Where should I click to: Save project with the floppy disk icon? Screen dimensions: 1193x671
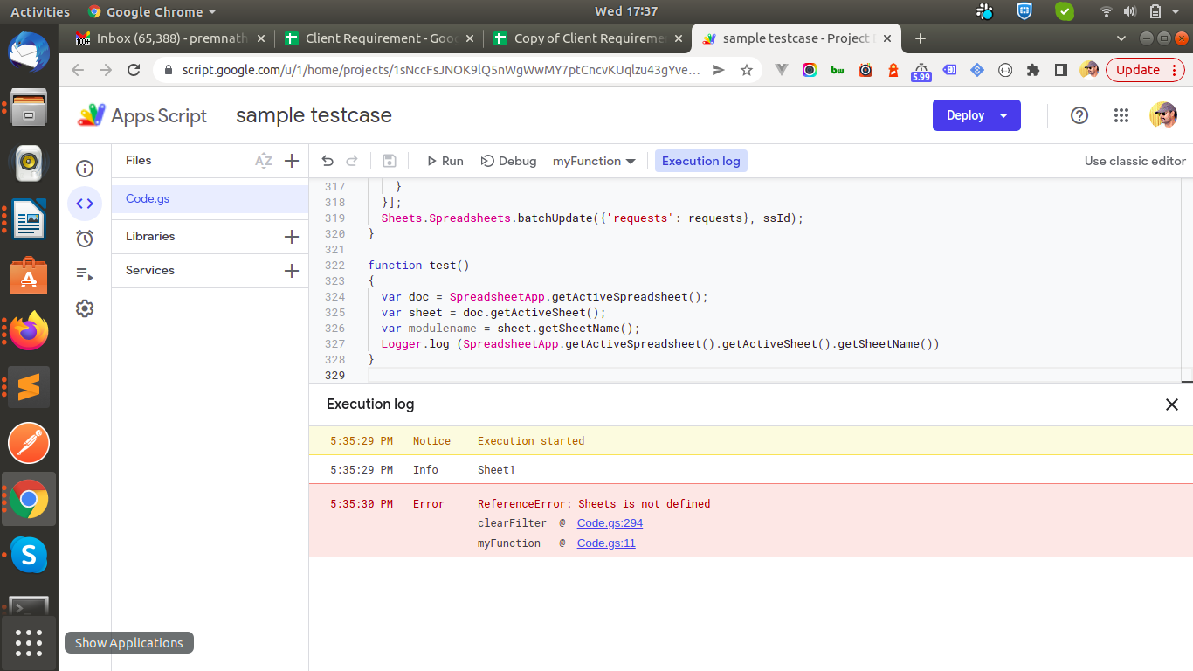[390, 161]
